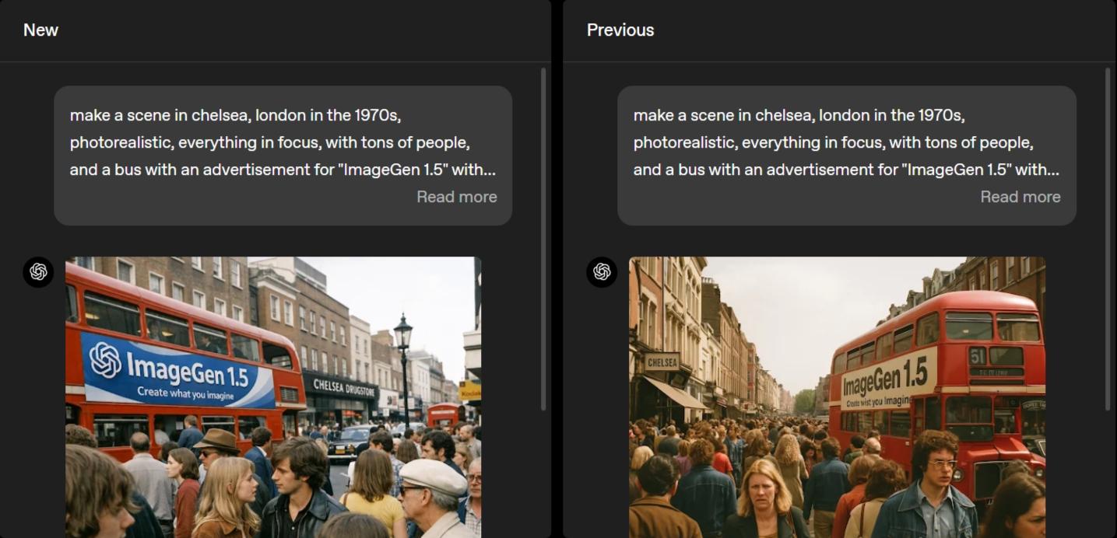Image resolution: width=1117 pixels, height=538 pixels.
Task: Select the 'Previous' panel header label
Action: click(x=620, y=30)
